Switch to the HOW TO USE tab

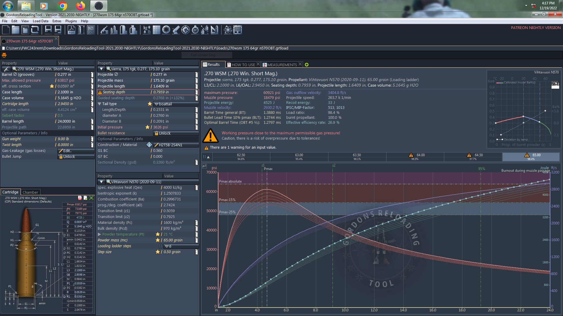[x=243, y=65]
